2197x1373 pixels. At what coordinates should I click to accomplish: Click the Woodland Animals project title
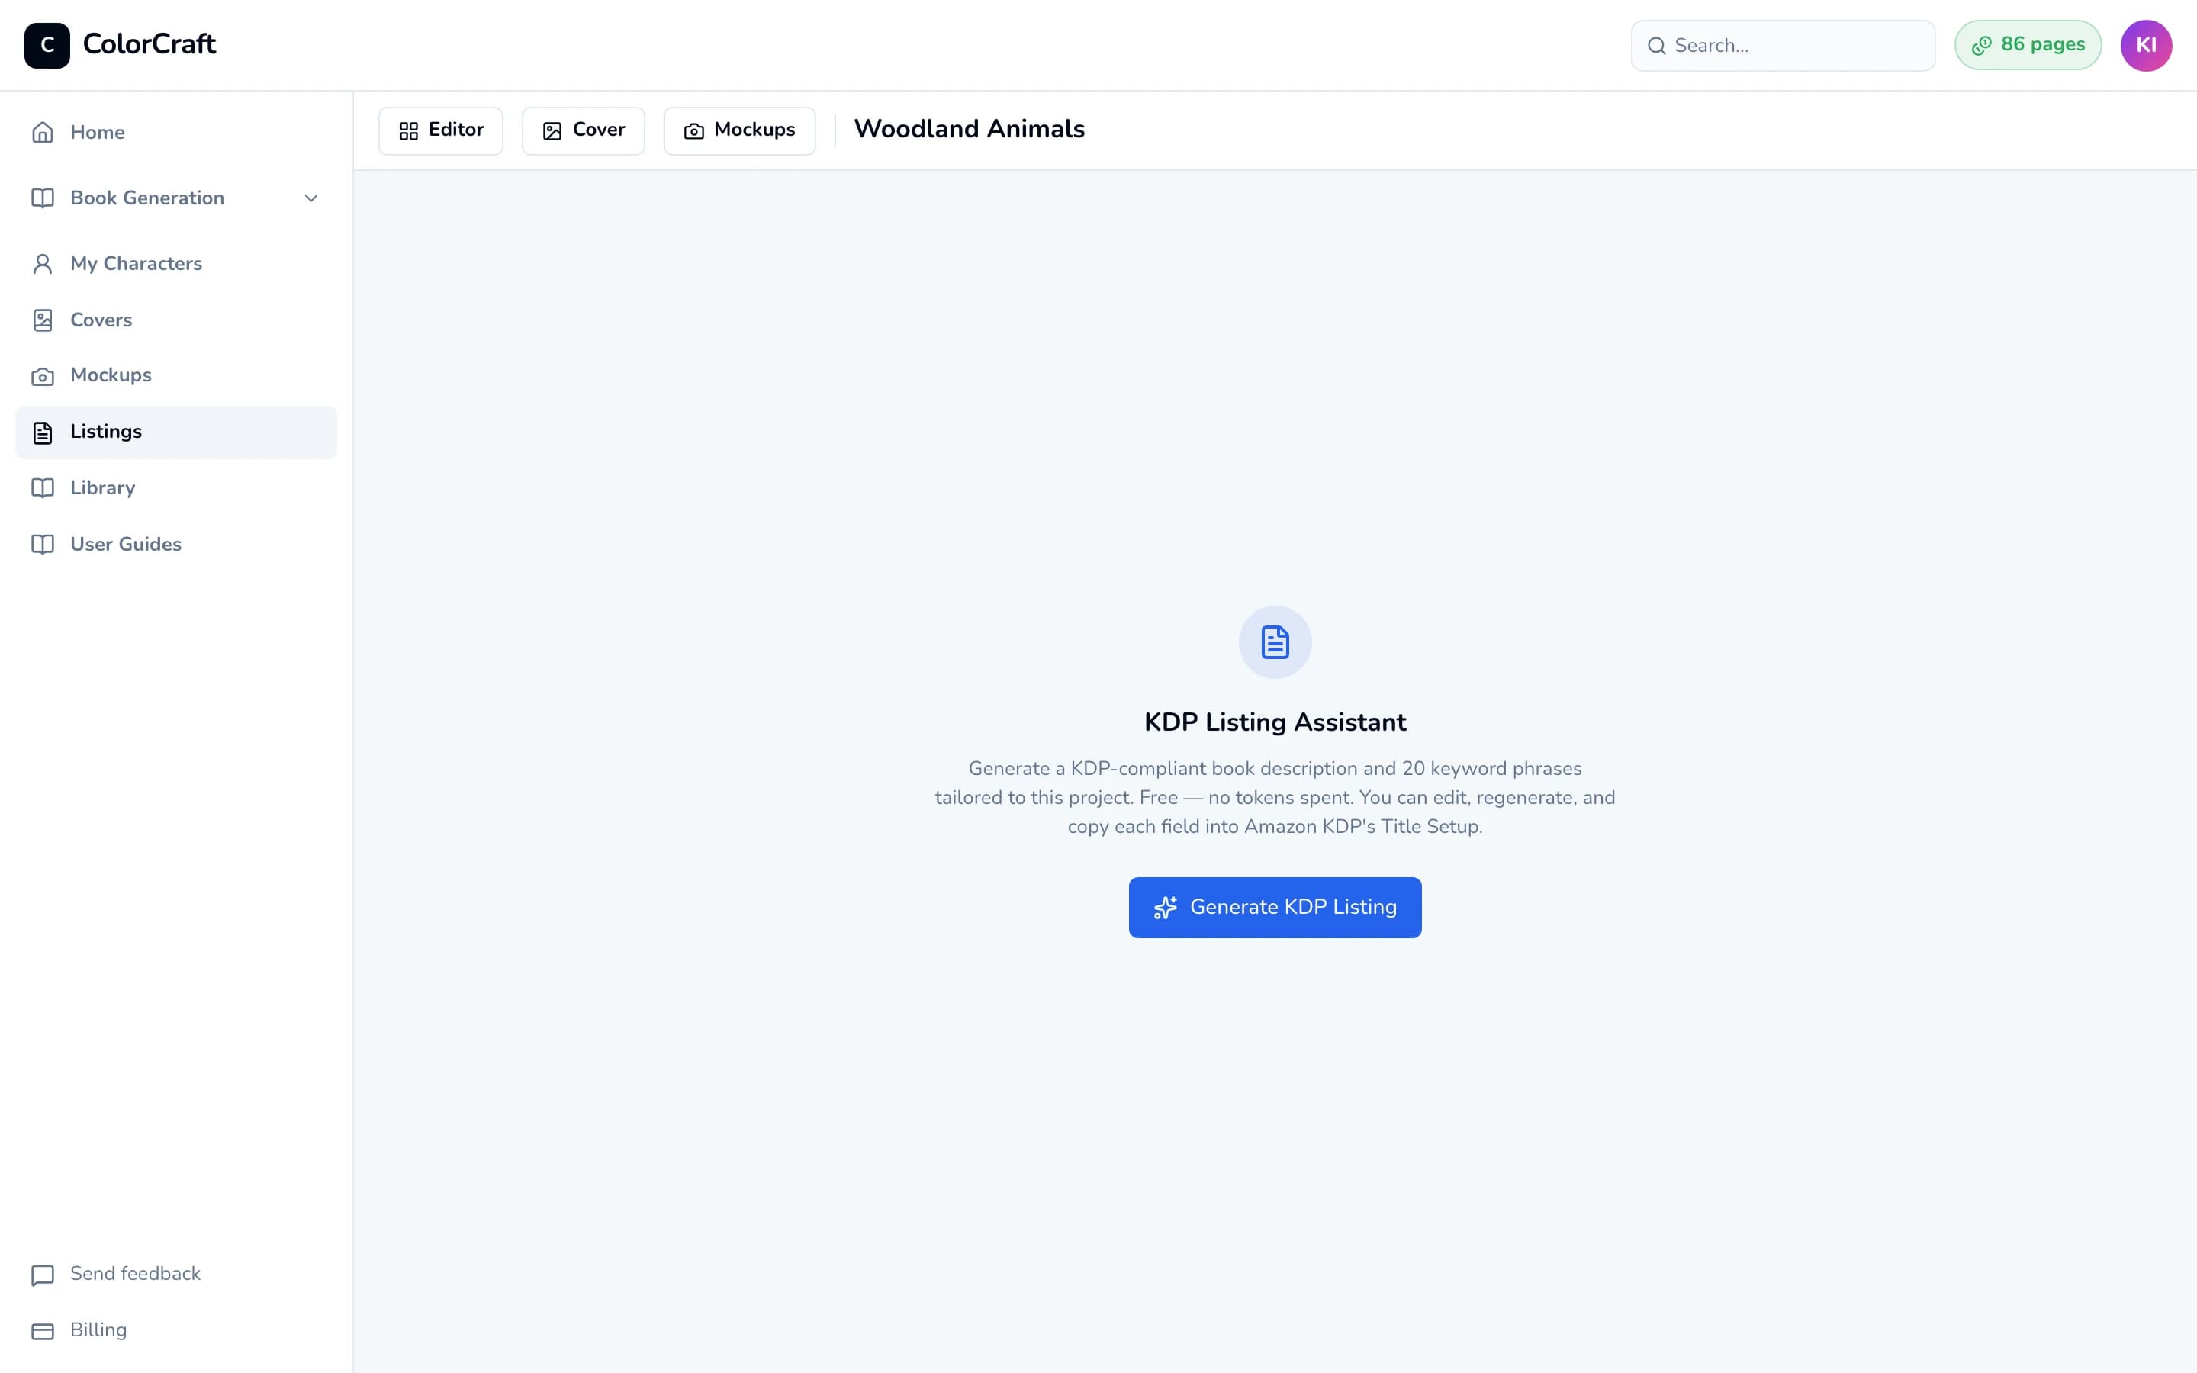point(969,129)
